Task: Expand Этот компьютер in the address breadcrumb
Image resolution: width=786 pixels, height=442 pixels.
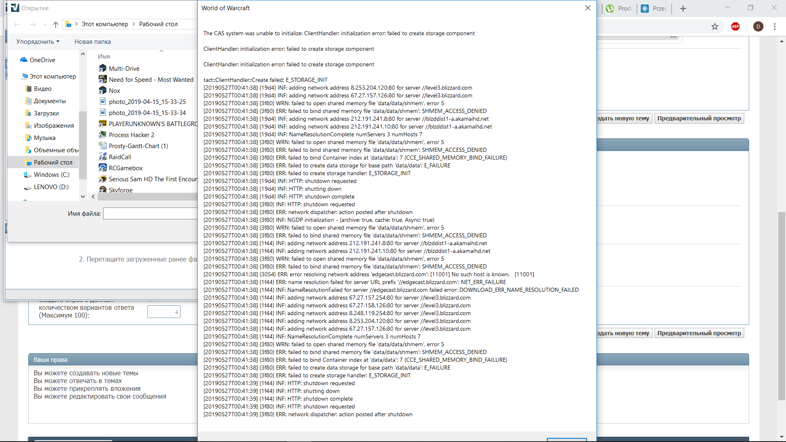Action: (133, 24)
